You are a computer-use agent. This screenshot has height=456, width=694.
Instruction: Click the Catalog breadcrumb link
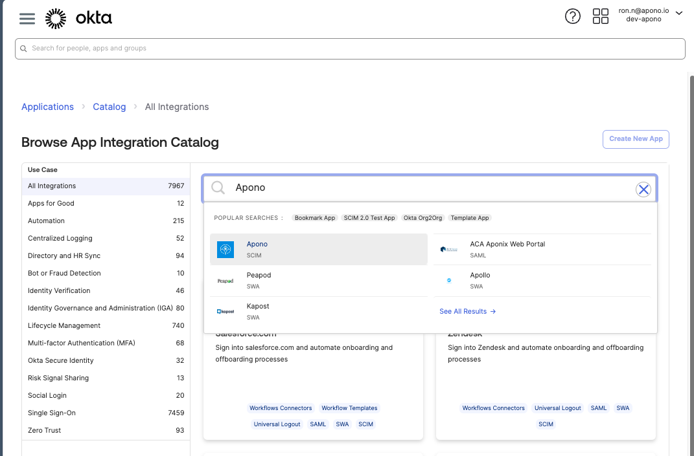109,107
